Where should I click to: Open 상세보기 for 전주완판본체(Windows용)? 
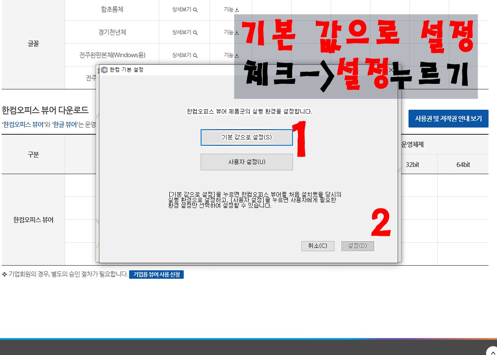pos(185,55)
